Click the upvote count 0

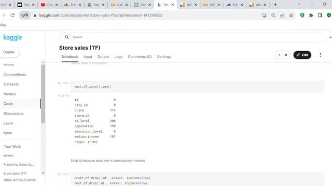[286, 55]
